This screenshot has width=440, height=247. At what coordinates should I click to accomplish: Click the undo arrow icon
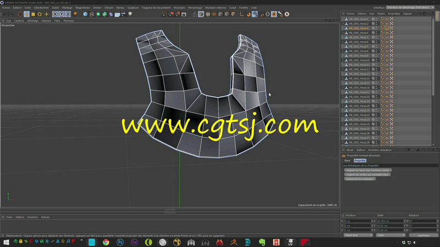[5, 14]
